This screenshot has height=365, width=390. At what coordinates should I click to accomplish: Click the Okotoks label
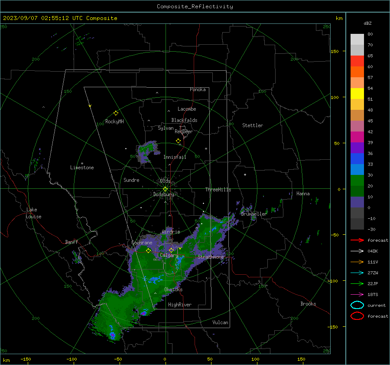pyautogui.click(x=173, y=289)
